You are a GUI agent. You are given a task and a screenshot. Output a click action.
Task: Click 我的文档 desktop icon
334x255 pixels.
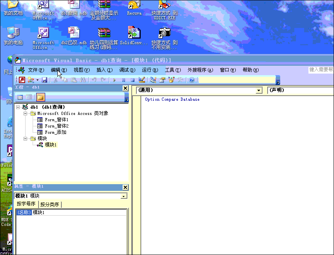click(x=13, y=8)
